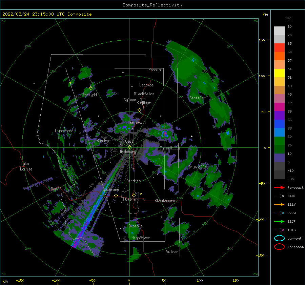Image resolution: width=305 pixels, height=285 pixels.
Task: Click the Cochrane label
Action: click(x=111, y=189)
